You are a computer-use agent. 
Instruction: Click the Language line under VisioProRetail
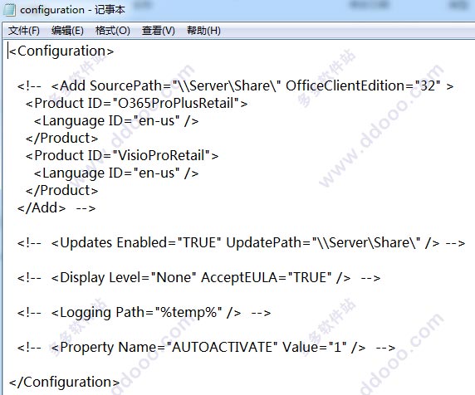(x=116, y=173)
